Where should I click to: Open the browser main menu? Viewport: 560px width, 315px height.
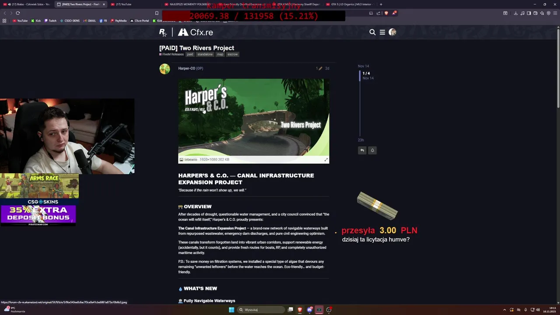[x=555, y=13]
